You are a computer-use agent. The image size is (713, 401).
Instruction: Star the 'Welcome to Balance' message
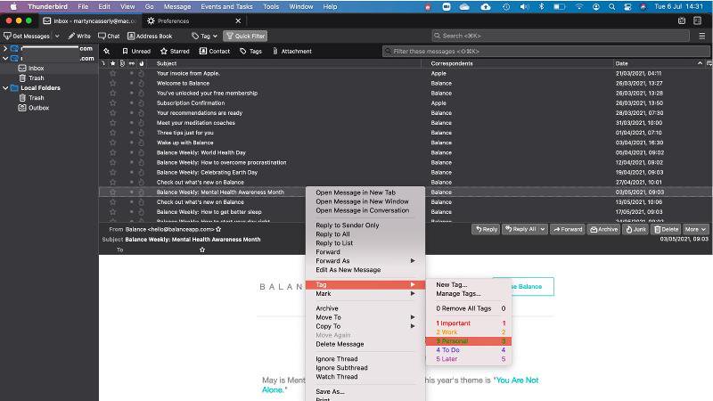pyautogui.click(x=113, y=83)
